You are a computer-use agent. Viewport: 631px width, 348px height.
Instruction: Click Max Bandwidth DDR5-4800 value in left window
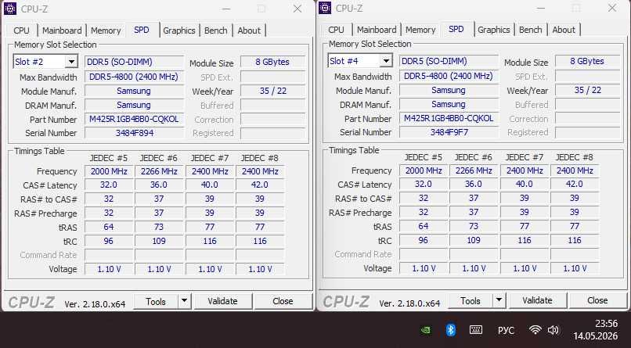pyautogui.click(x=135, y=77)
